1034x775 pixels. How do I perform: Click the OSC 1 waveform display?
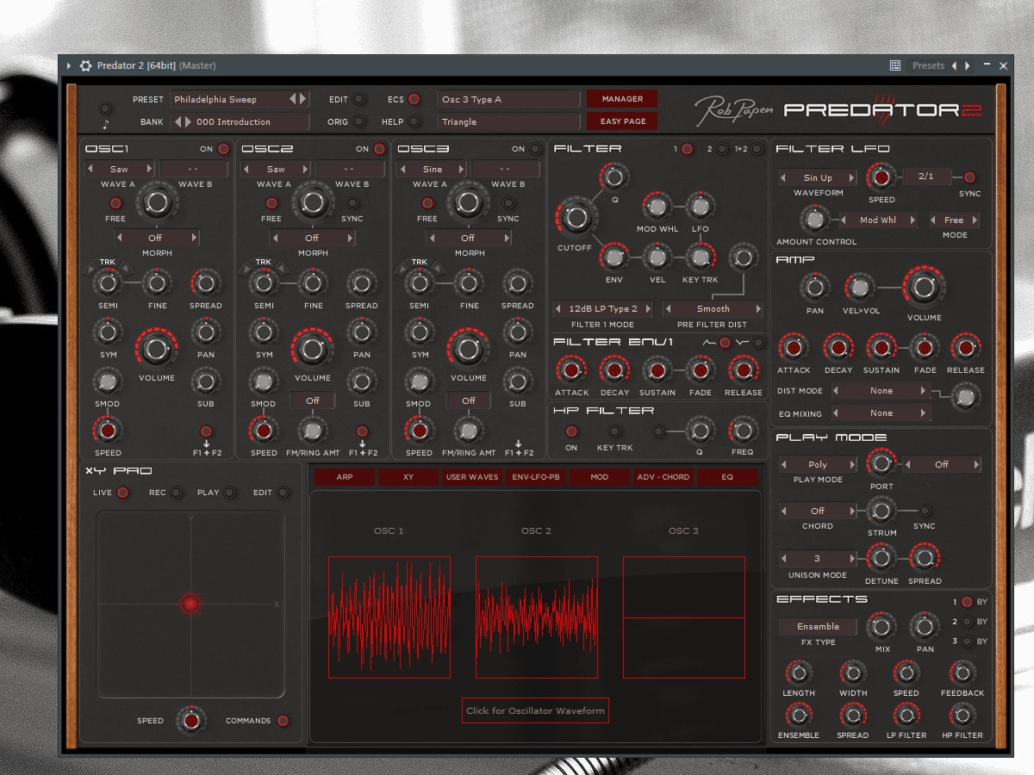pyautogui.click(x=389, y=617)
